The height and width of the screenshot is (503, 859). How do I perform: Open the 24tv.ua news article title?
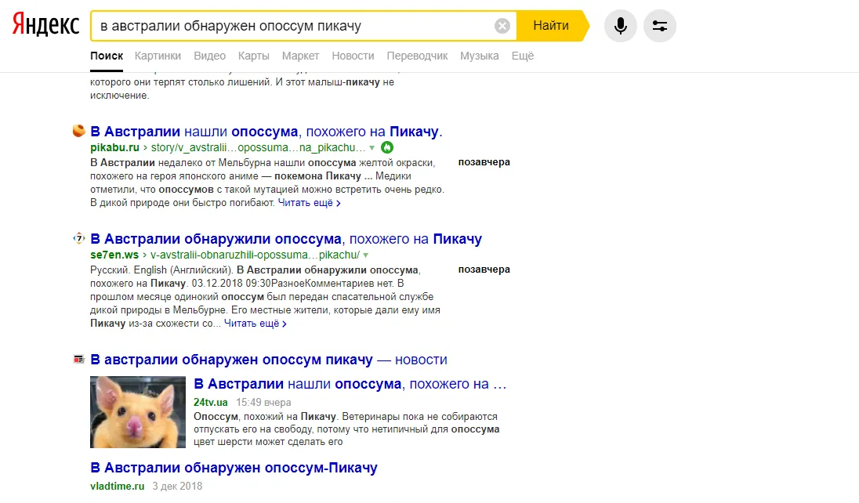click(350, 384)
